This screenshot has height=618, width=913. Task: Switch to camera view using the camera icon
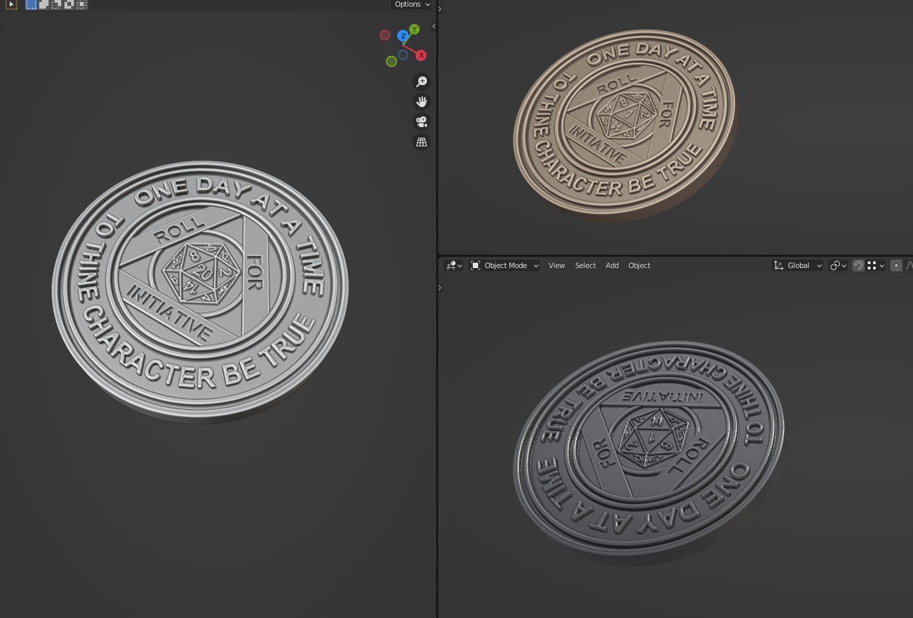pyautogui.click(x=422, y=122)
